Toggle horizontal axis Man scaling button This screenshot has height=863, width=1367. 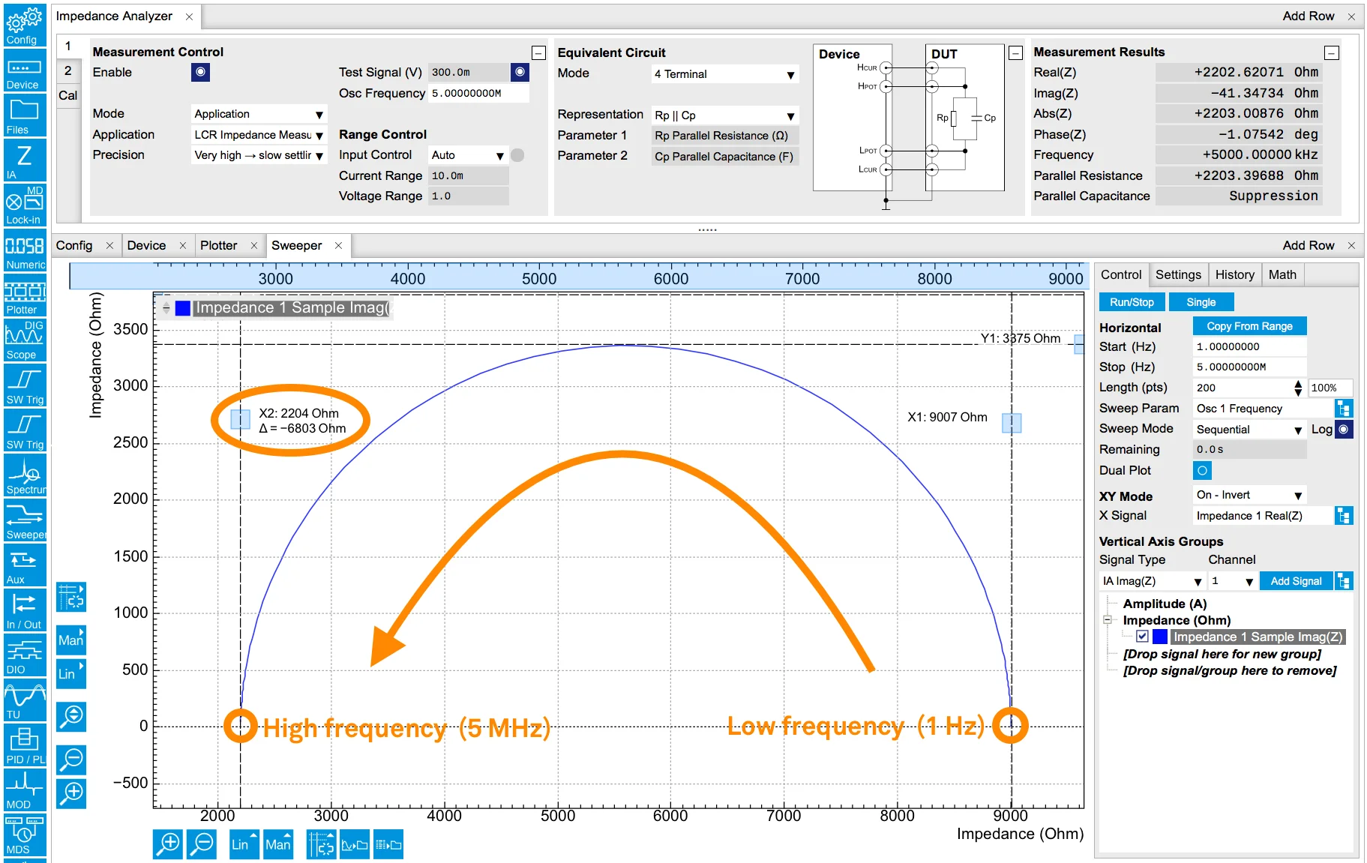277,844
